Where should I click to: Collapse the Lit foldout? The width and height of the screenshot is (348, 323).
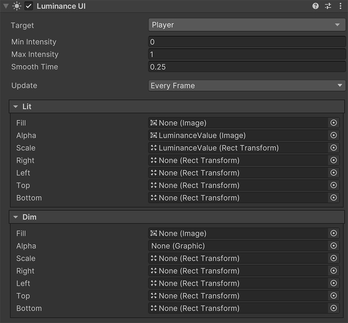coord(15,106)
